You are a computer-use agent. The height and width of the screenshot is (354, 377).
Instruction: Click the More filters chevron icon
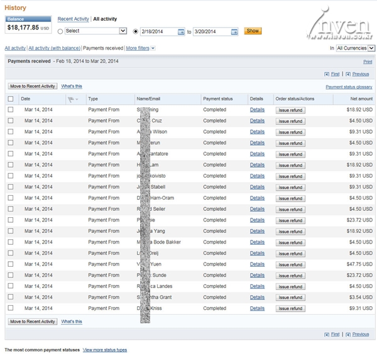(153, 48)
